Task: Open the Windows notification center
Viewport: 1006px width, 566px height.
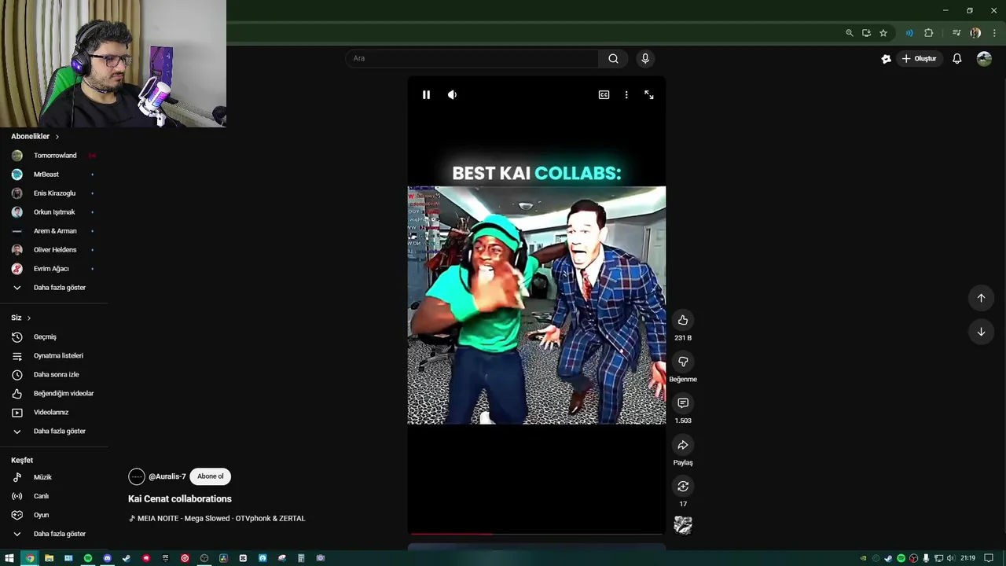Action: point(989,558)
